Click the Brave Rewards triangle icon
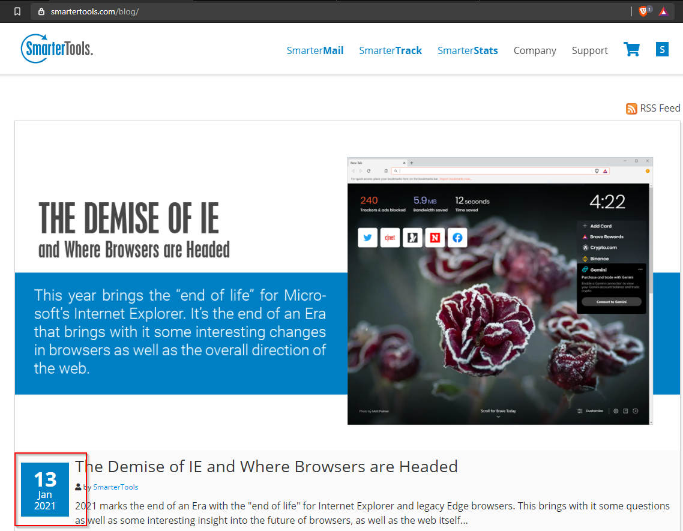Viewport: 683px width, 531px height. click(x=663, y=11)
